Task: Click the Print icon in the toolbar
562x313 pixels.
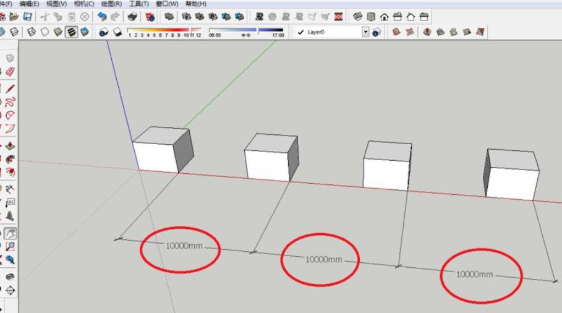Action: 133,17
